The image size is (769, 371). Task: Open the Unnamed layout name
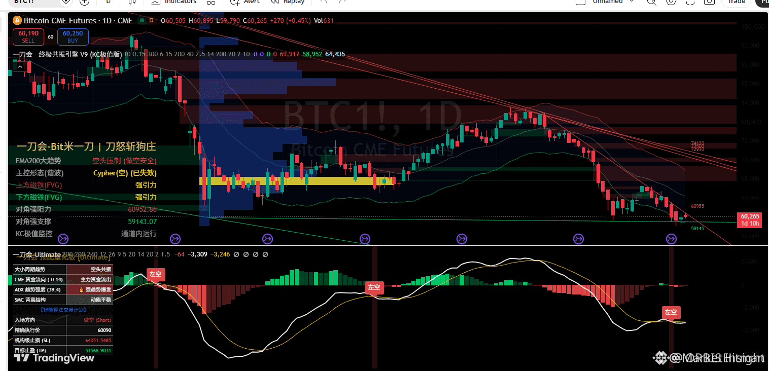click(607, 2)
